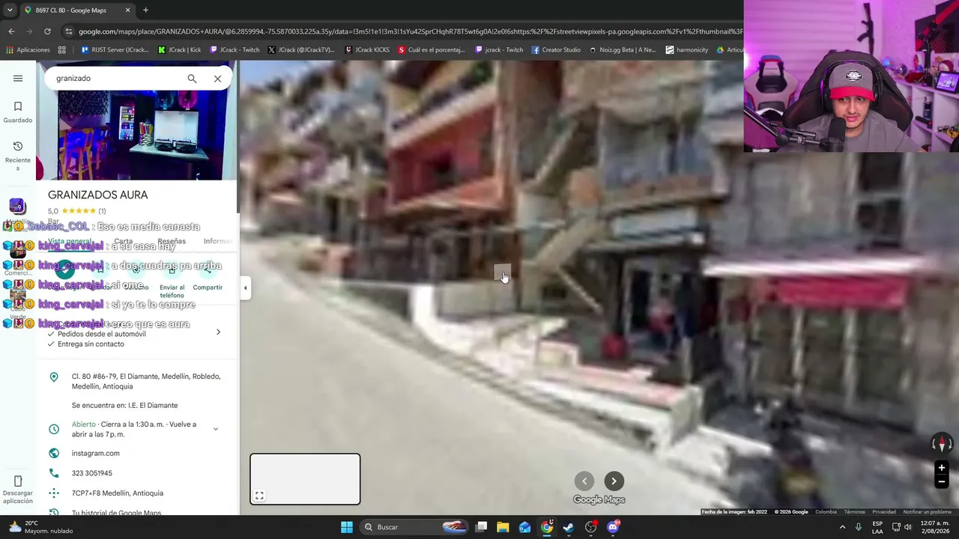This screenshot has width=959, height=539.
Task: Go to next Street View image
Action: (614, 481)
